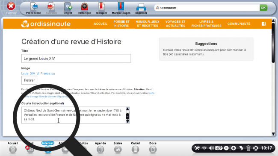Click the zoom in plus icon
278x156 pixels.
(x=234, y=148)
